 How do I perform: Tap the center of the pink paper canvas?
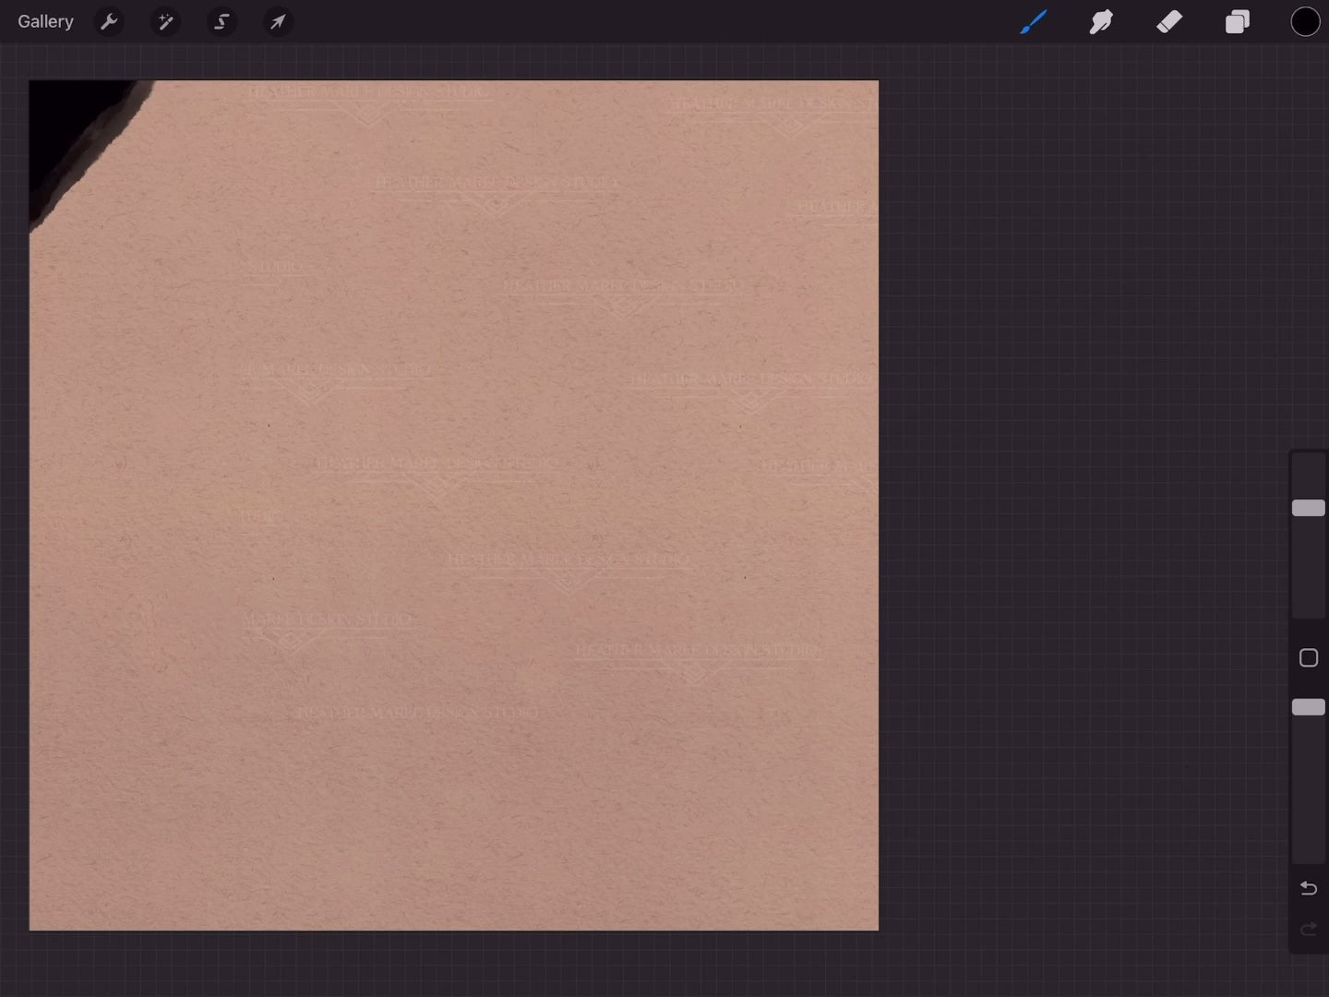(454, 506)
